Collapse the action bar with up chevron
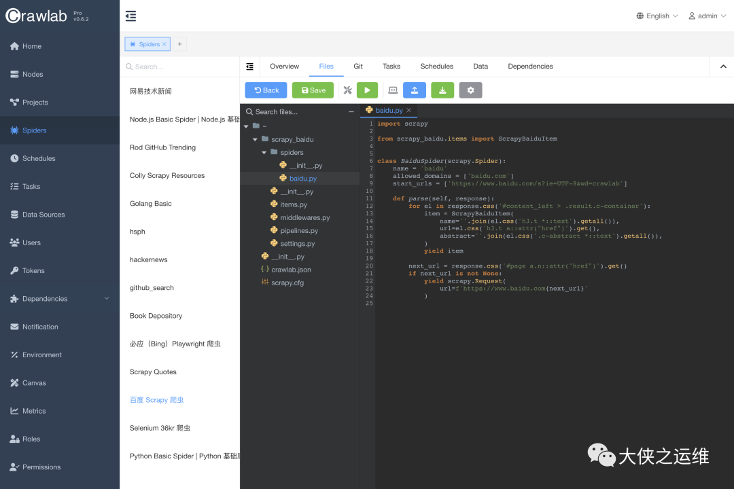 (x=723, y=67)
